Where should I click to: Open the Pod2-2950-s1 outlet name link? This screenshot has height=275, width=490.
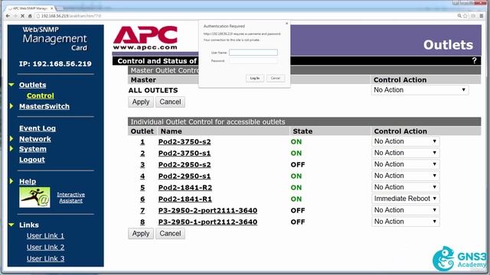(185, 176)
